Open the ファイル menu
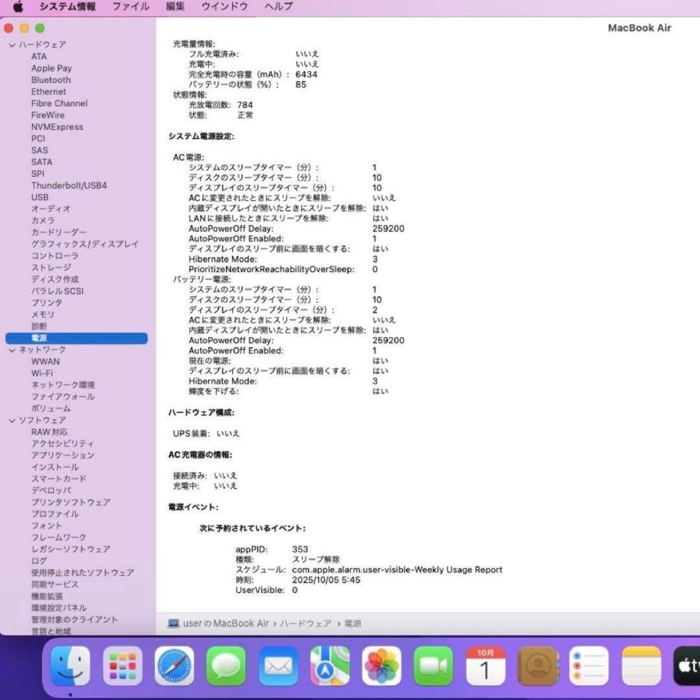700x700 pixels. [130, 7]
